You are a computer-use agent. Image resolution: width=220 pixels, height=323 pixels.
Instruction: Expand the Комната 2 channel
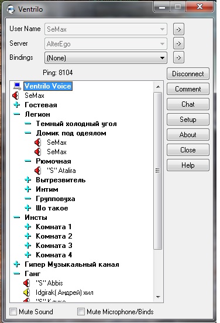click(27, 236)
